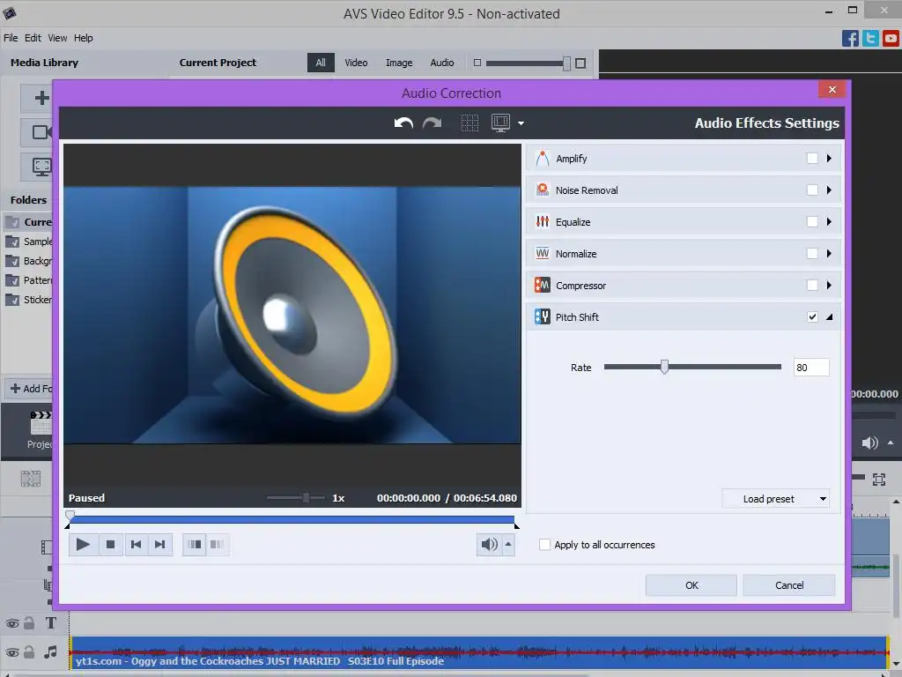Screen dimensions: 902x677
Task: Click the Stop button in preview controls
Action: pyautogui.click(x=110, y=544)
